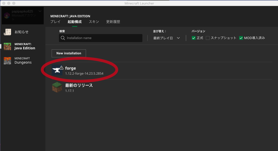This screenshot has height=151, width=278.
Task: Click the 1.17.1 version text
Action: [69, 91]
